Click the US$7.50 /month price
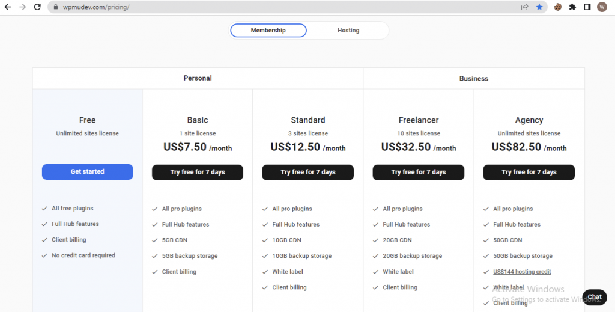The image size is (615, 312). [x=198, y=147]
